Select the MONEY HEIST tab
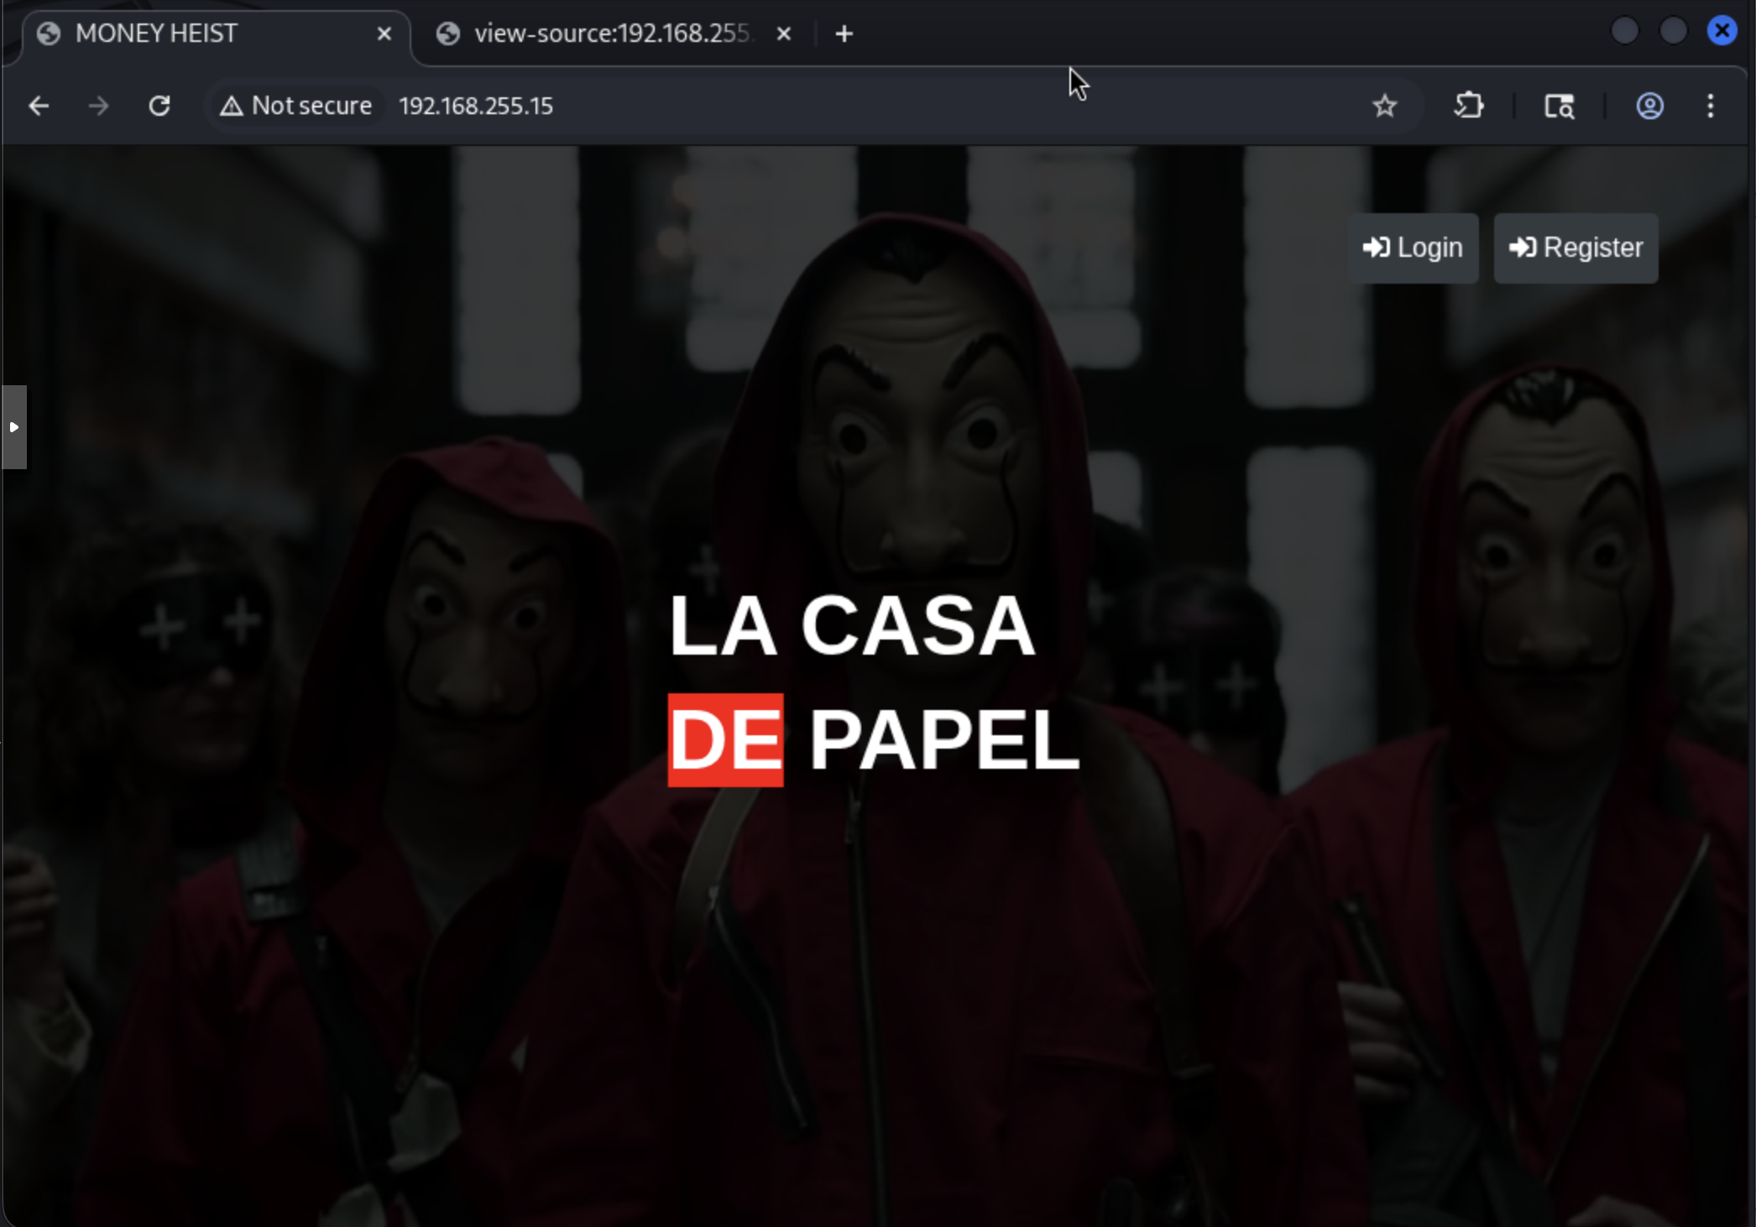This screenshot has height=1227, width=1756. pyautogui.click(x=156, y=34)
